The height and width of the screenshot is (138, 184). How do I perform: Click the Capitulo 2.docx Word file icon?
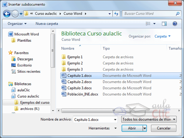[64, 82]
